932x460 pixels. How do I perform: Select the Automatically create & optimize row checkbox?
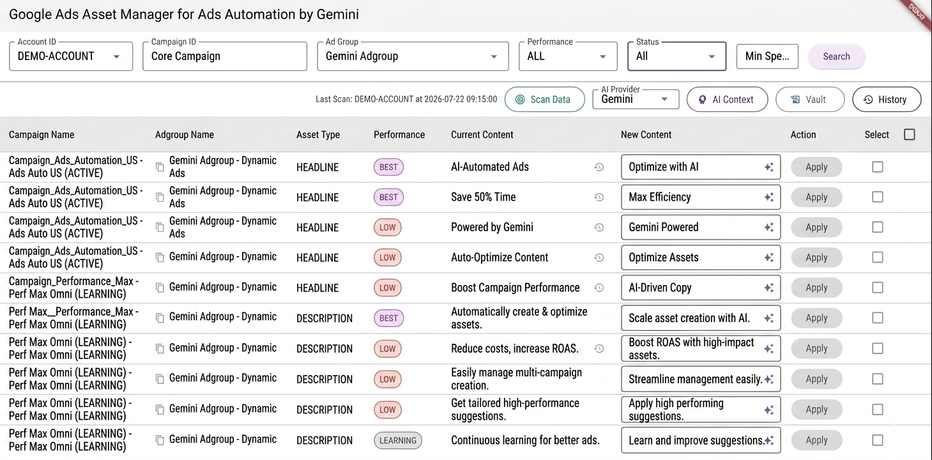point(878,318)
